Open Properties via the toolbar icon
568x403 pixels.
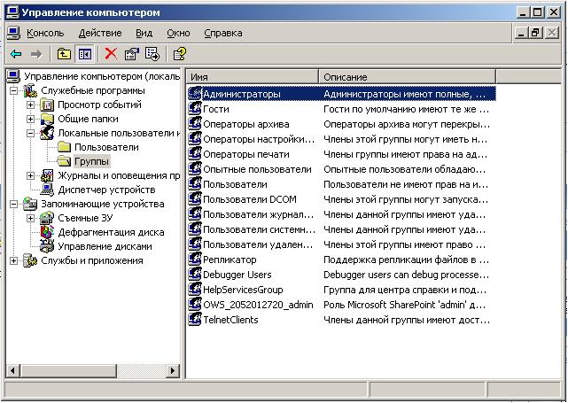[x=132, y=54]
